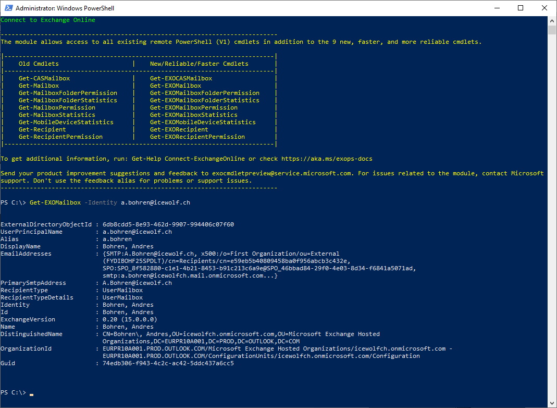
Task: Select 'Get-MobileDeviceStatistics' in the Old Cmdlets column
Action: [x=66, y=122]
